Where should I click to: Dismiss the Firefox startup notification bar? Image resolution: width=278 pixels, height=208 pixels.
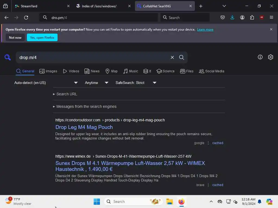(x=271, y=29)
